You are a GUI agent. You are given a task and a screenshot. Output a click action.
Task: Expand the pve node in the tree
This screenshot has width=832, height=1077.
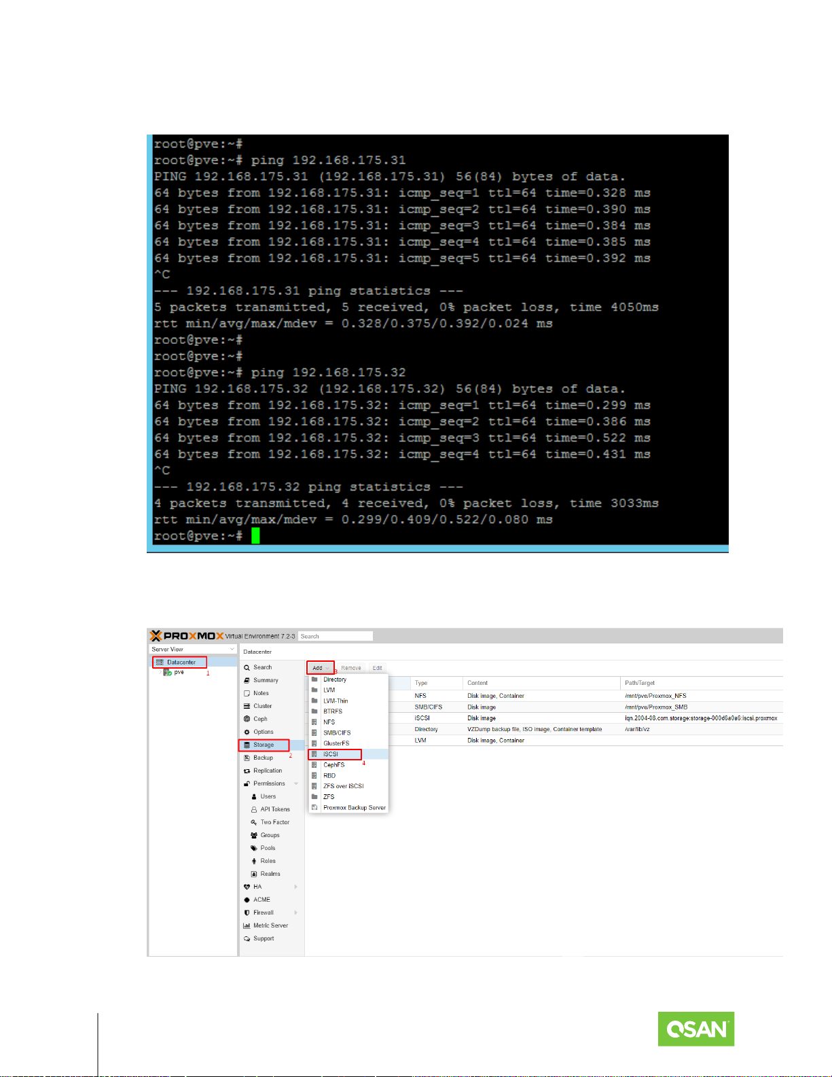coord(160,672)
